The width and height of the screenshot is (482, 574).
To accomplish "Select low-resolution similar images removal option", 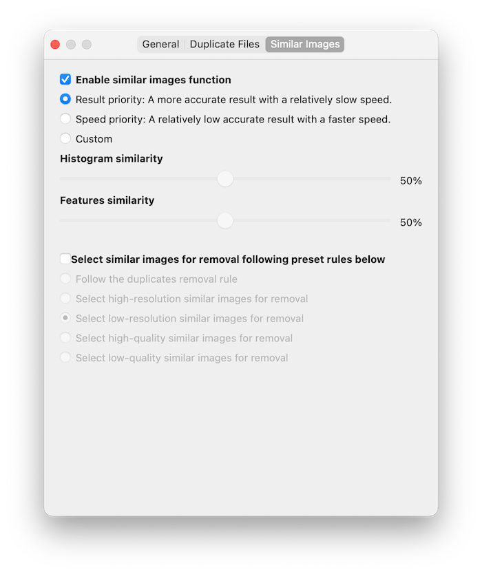I will point(65,319).
